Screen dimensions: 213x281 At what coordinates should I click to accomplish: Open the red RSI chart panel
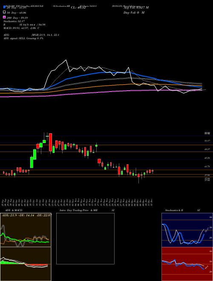pos(187,264)
